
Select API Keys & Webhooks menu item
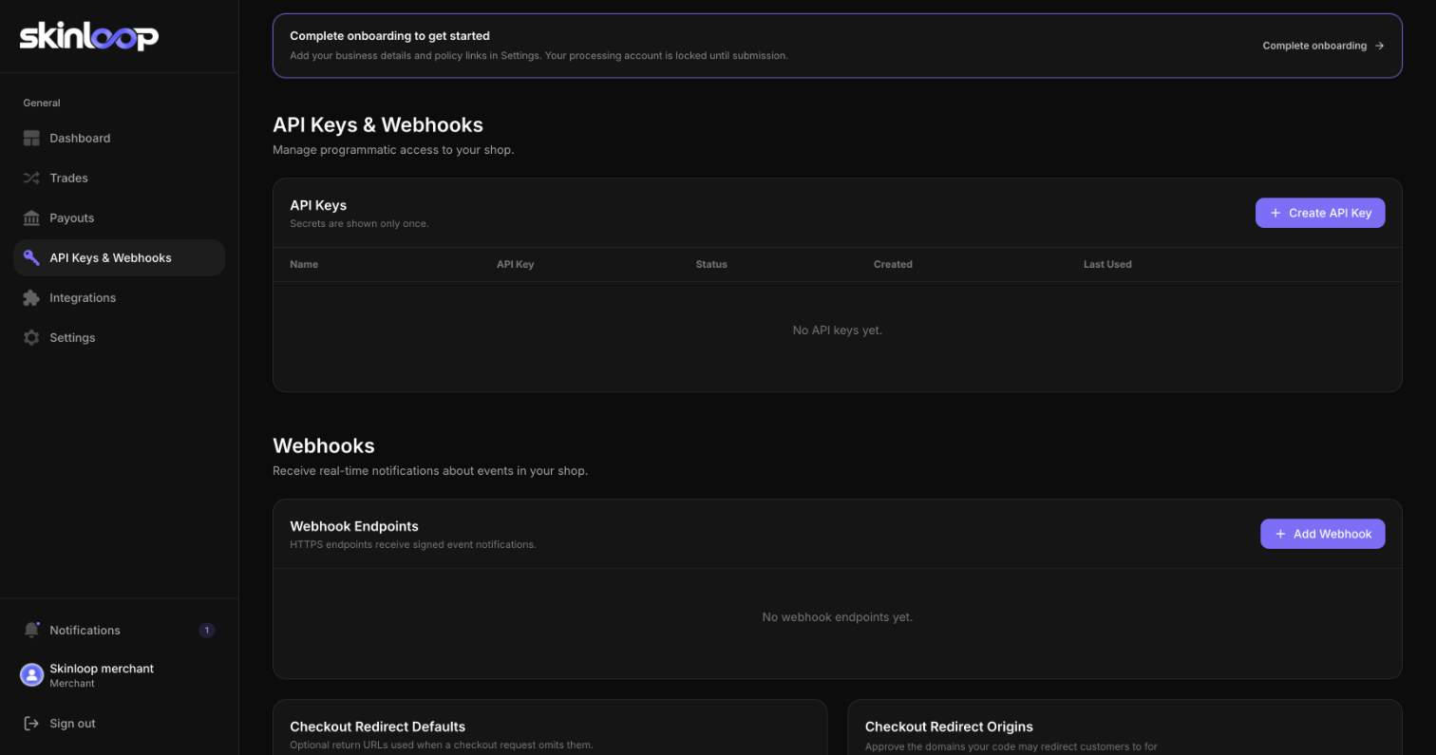[x=119, y=258]
